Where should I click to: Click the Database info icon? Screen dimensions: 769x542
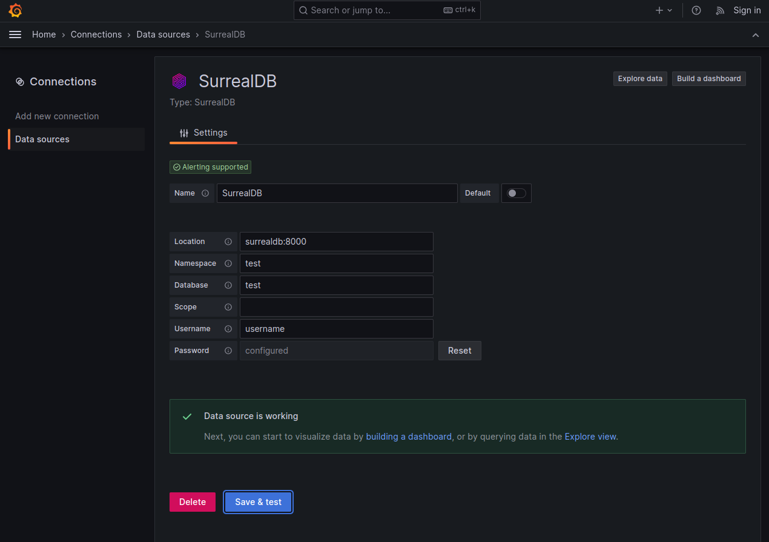228,285
